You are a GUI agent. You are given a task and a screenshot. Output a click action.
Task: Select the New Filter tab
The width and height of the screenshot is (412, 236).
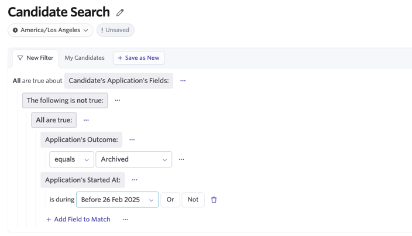(x=35, y=58)
